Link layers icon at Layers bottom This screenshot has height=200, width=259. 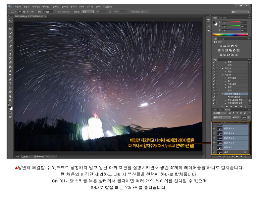pos(220,156)
